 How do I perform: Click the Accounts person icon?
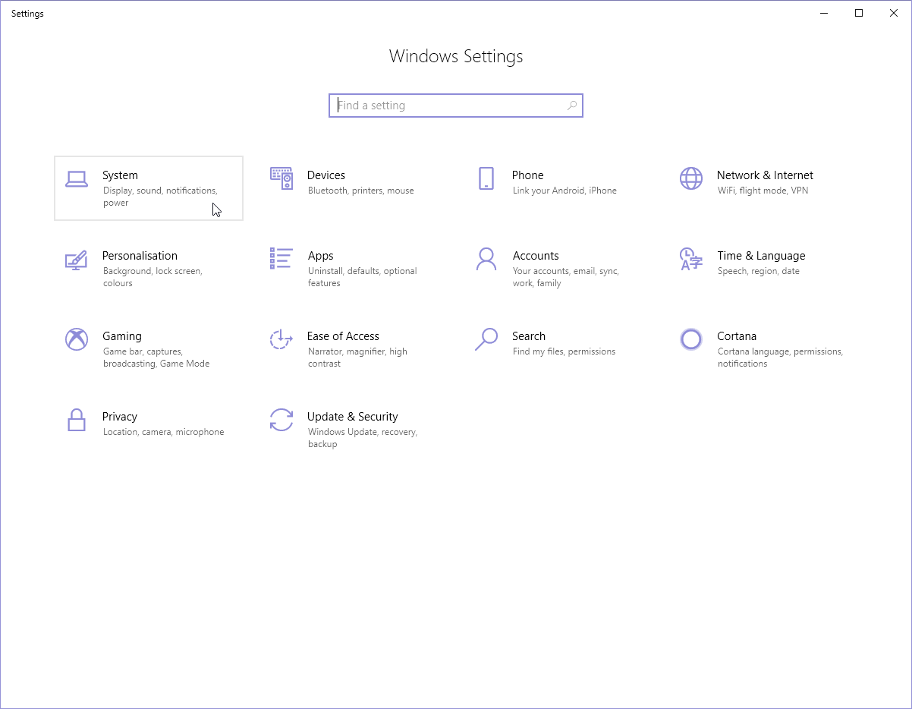pos(486,259)
